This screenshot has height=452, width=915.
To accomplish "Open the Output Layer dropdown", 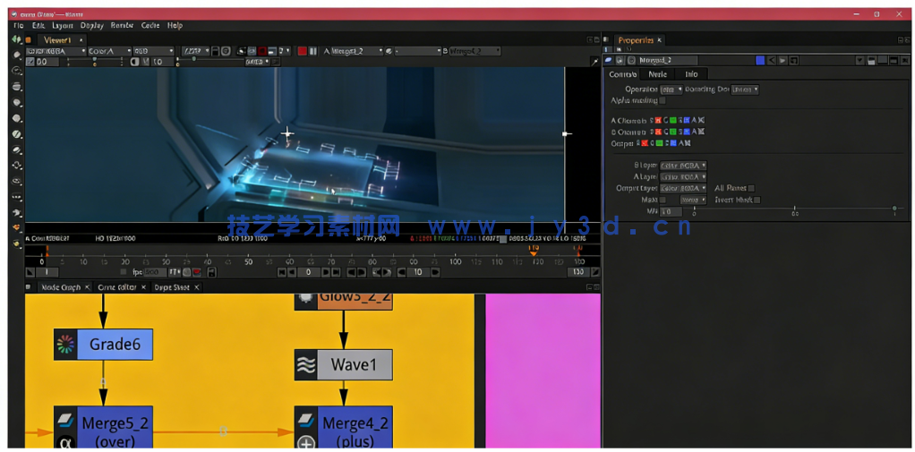I will [x=683, y=189].
